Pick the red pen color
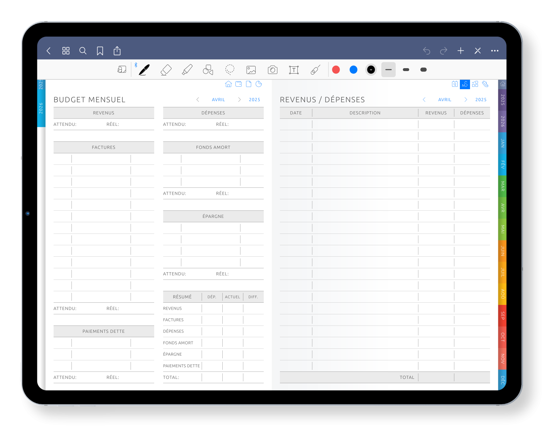This screenshot has width=544, height=426. (336, 70)
